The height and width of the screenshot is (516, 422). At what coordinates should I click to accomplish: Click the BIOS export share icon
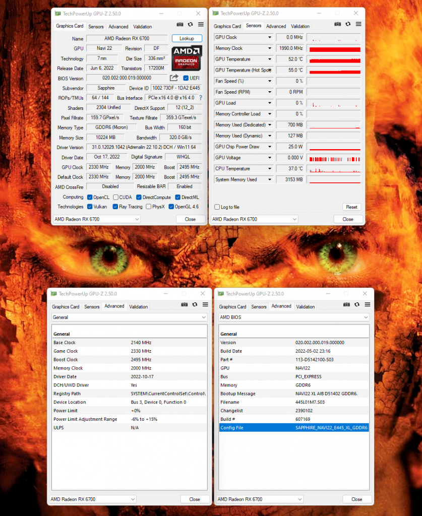coord(174,78)
